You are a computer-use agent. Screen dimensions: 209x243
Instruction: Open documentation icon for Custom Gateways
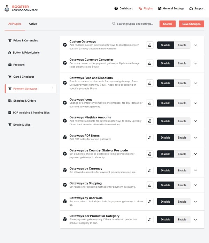coord(150,45)
